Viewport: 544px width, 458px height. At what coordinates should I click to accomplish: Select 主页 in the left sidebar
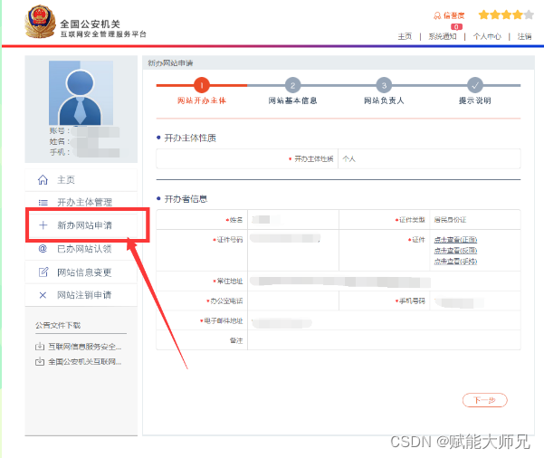81,180
